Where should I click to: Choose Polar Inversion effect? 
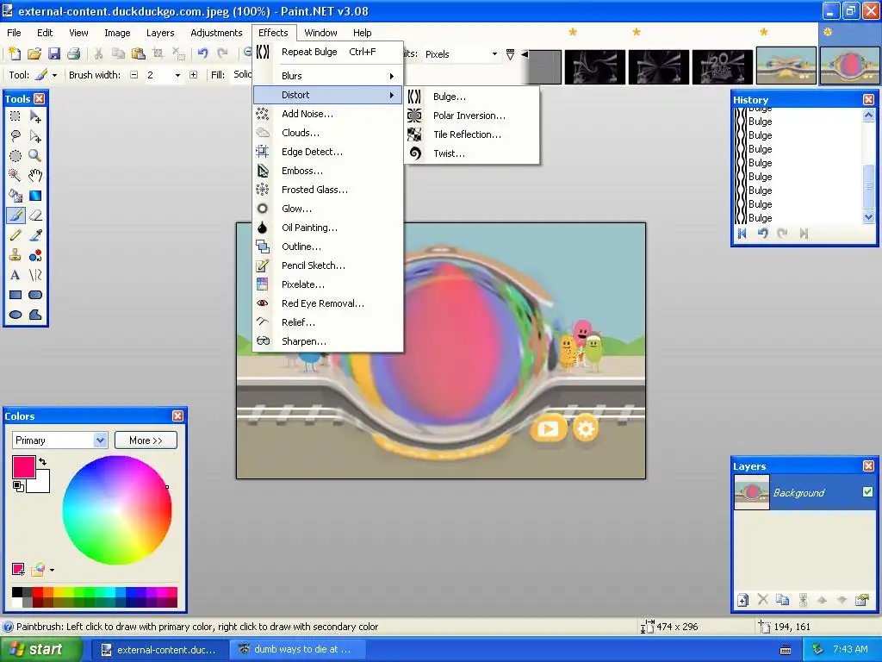[x=472, y=116]
